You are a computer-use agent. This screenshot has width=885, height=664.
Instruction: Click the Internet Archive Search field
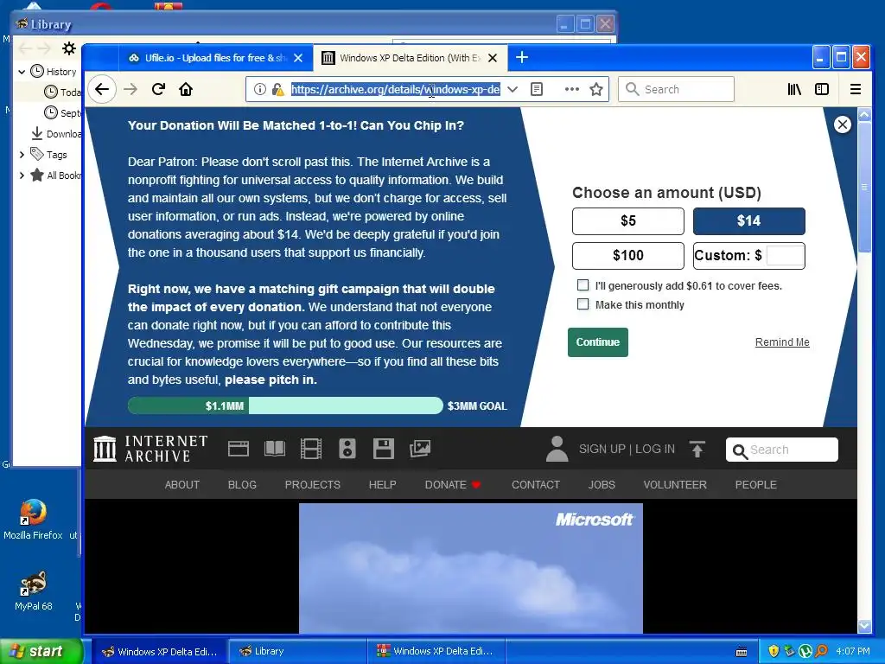point(781,450)
